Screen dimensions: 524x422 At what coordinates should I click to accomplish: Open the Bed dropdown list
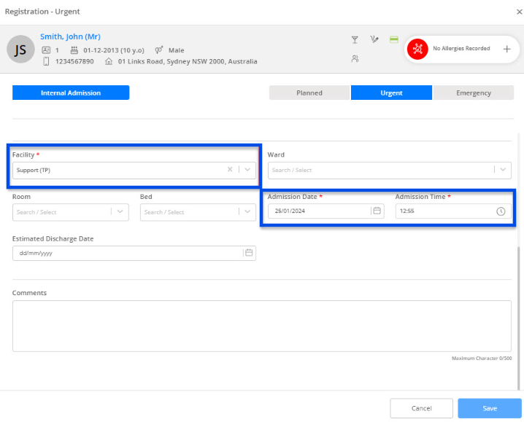[x=247, y=212]
